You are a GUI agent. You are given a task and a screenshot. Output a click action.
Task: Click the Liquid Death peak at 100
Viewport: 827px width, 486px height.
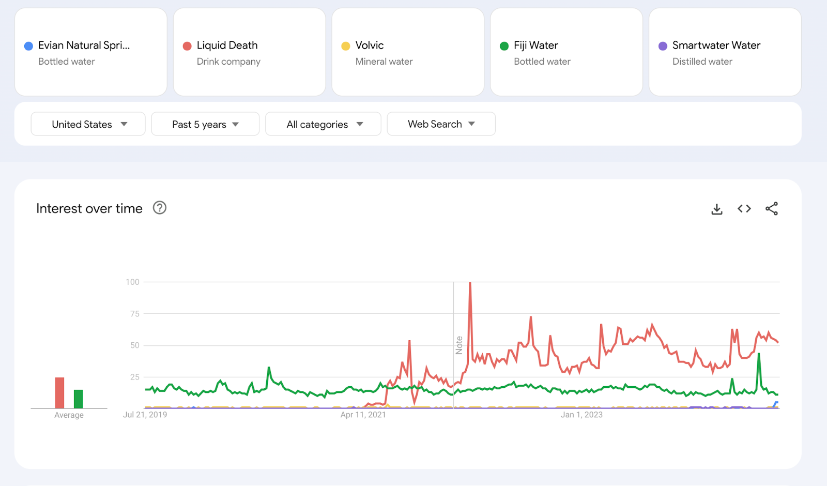click(x=470, y=283)
